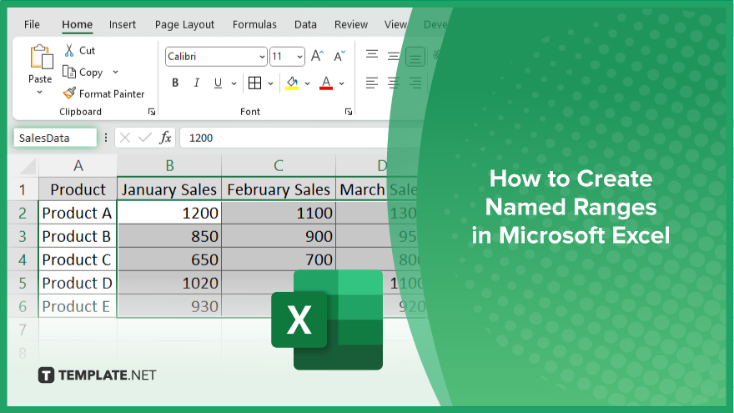This screenshot has width=734, height=413.
Task: Open the View tab
Action: point(395,24)
